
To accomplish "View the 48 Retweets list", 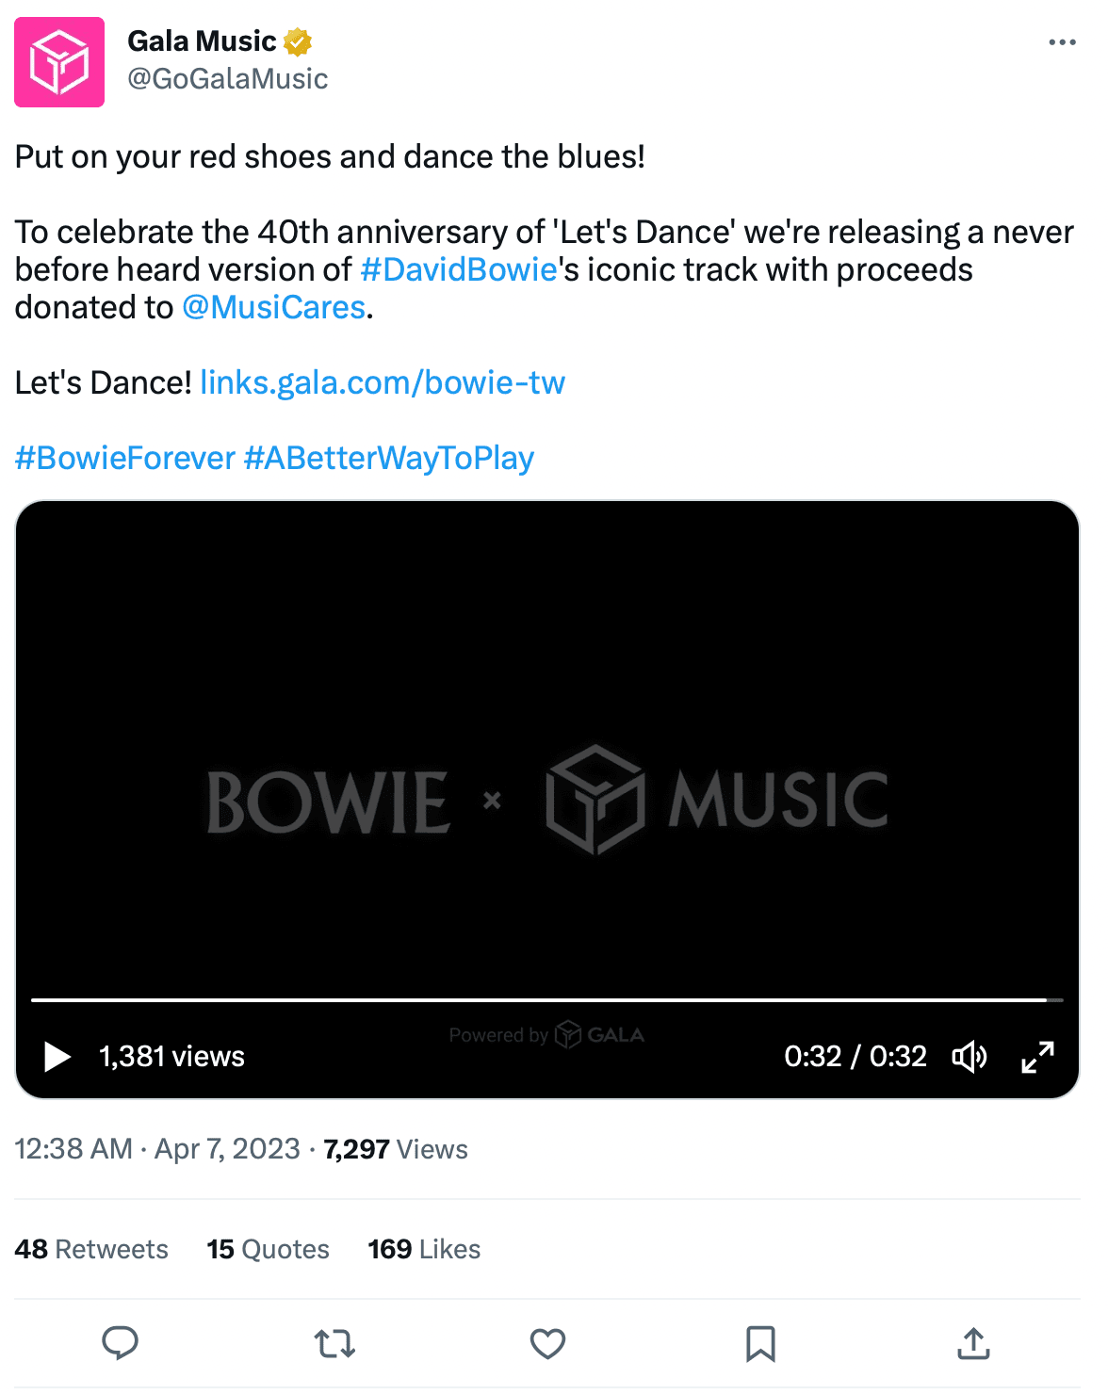I will tap(91, 1249).
